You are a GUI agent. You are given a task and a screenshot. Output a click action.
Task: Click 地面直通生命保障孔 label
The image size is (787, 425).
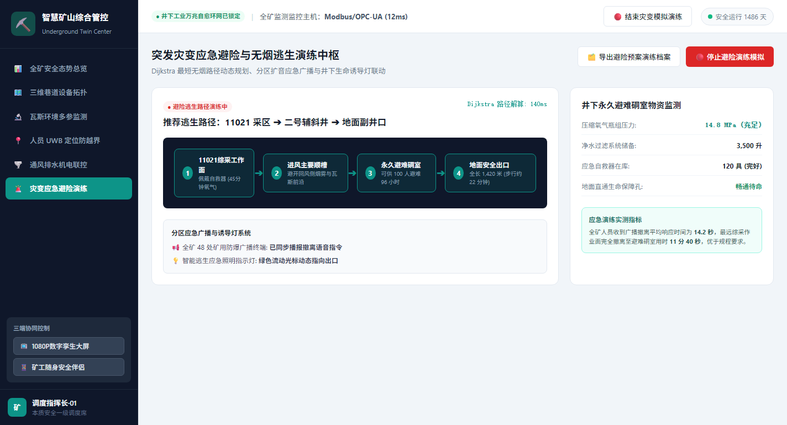pyautogui.click(x=612, y=187)
